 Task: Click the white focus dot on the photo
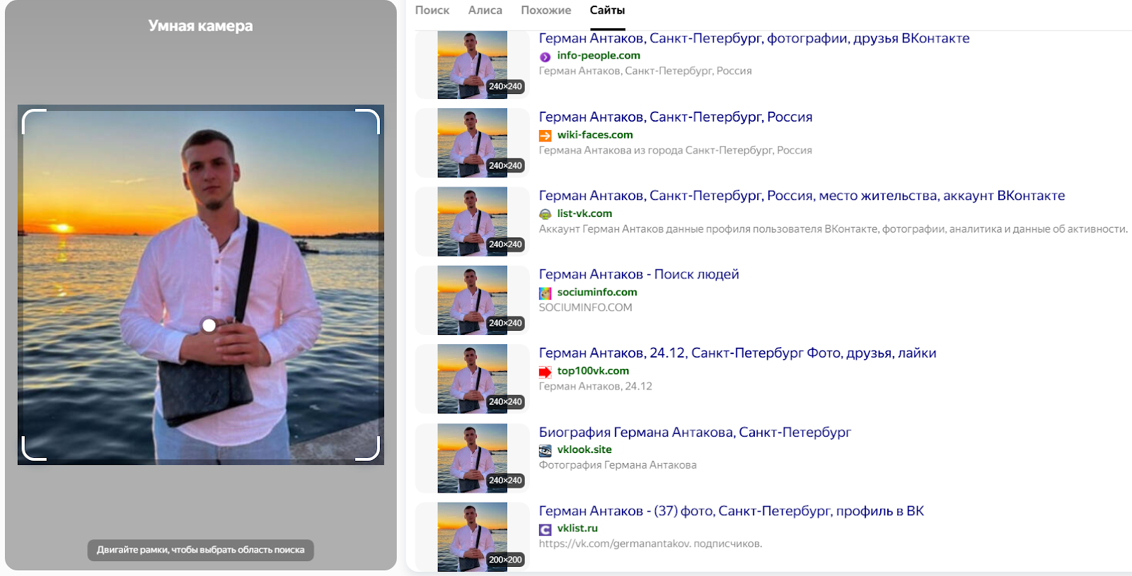click(x=209, y=325)
